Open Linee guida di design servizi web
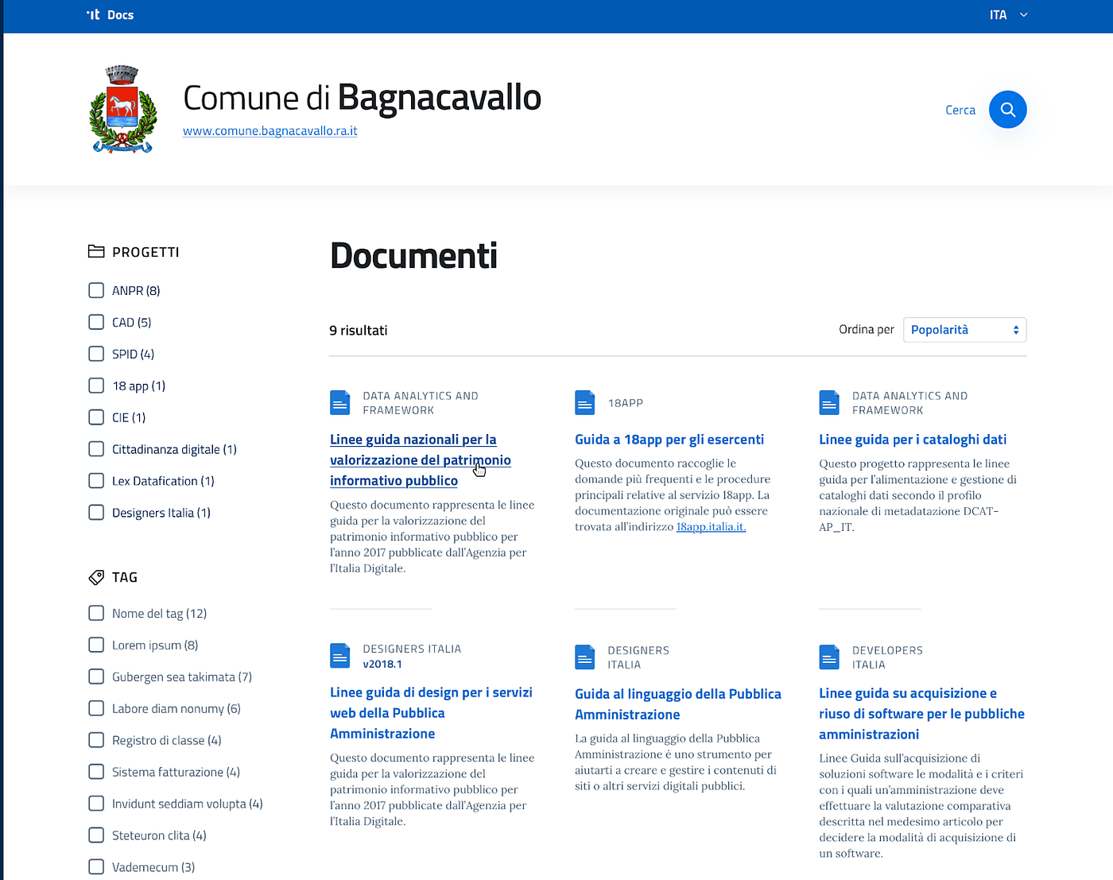This screenshot has width=1113, height=880. tap(431, 713)
